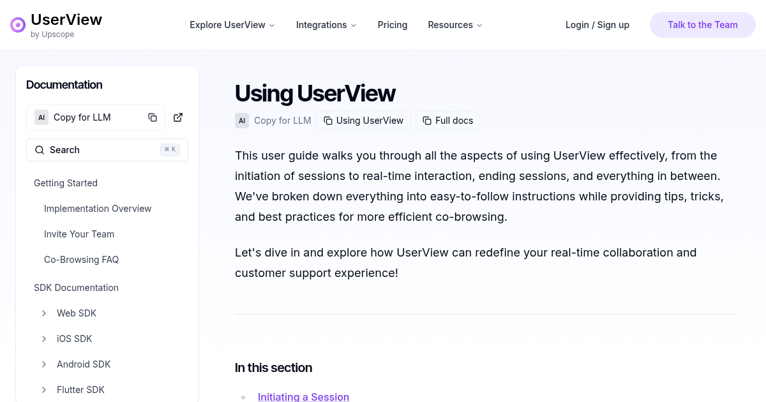Focus the documentation Search field
The width and height of the screenshot is (766, 402).
[x=107, y=150]
